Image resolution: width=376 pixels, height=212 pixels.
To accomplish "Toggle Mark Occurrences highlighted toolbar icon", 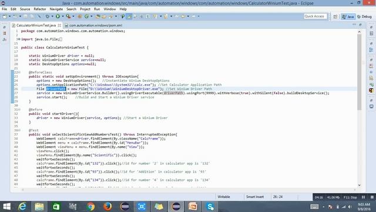I will [129, 16].
